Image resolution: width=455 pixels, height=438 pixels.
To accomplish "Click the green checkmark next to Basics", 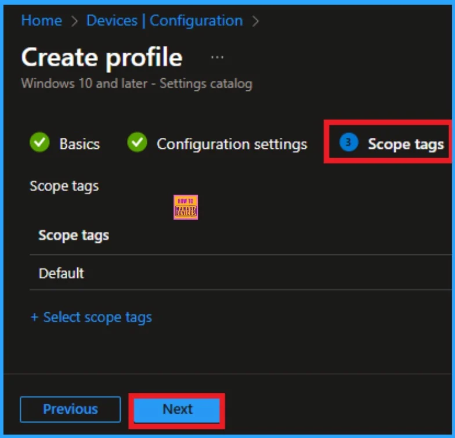I will [39, 143].
